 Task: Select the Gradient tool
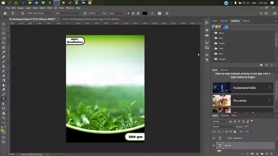tap(3, 80)
